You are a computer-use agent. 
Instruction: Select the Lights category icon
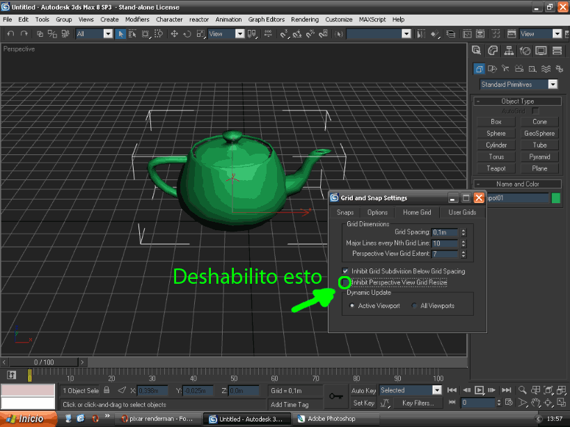point(506,69)
